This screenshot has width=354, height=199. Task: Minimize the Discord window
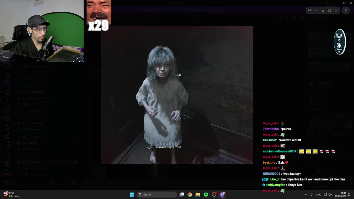pos(338,3)
